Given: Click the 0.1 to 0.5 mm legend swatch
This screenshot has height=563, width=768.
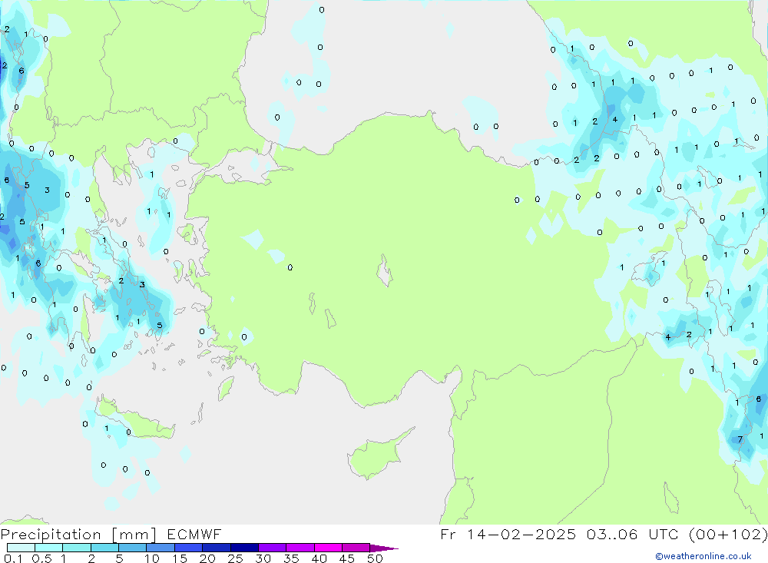Looking at the screenshot, I should pyautogui.click(x=21, y=548).
